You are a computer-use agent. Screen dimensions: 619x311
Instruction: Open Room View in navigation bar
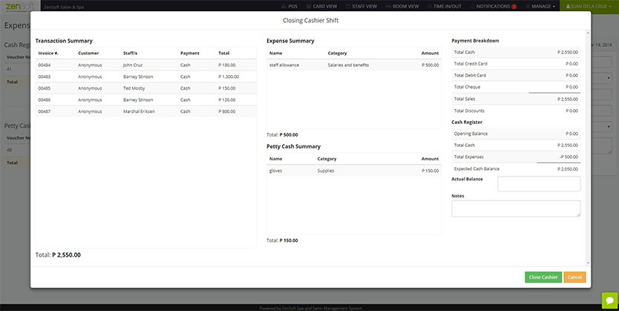click(402, 7)
